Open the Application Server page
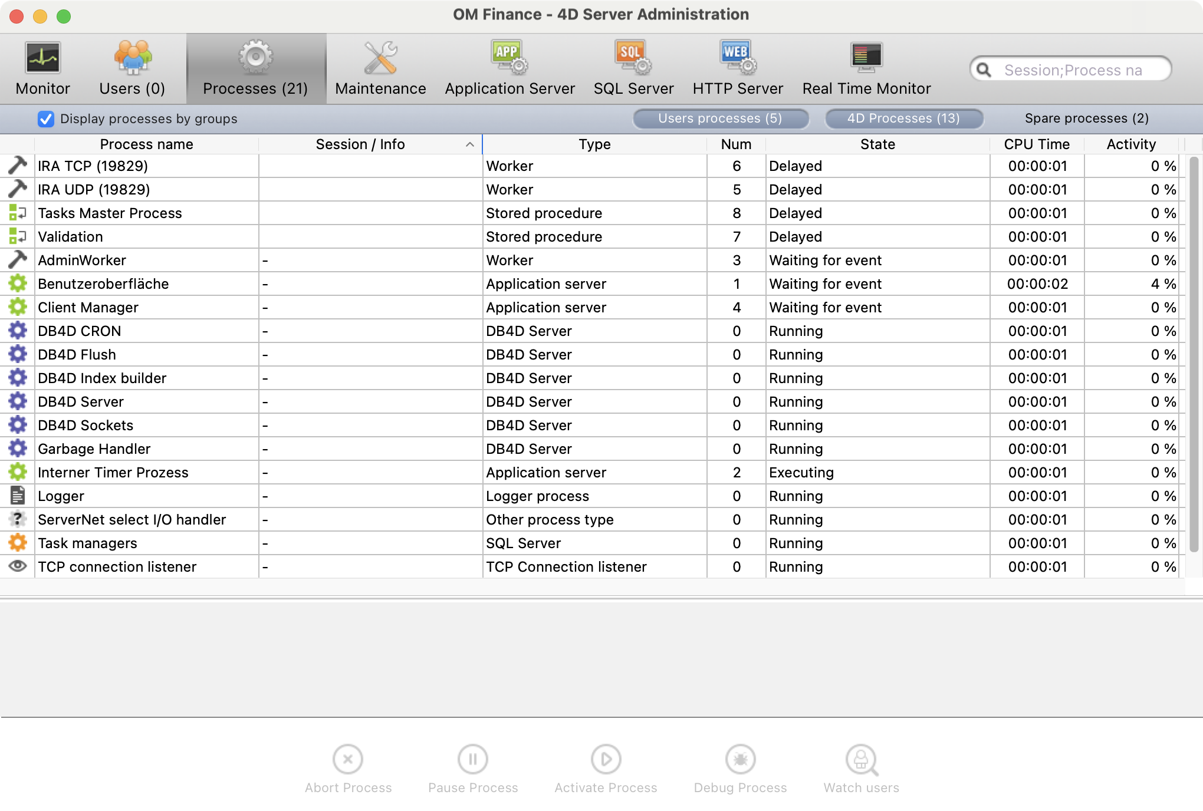The image size is (1203, 811). pyautogui.click(x=510, y=69)
